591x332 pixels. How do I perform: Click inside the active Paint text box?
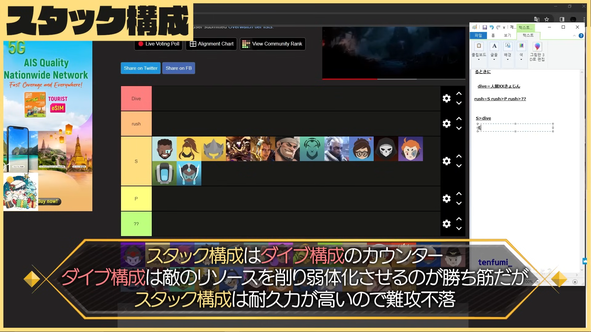tap(515, 128)
